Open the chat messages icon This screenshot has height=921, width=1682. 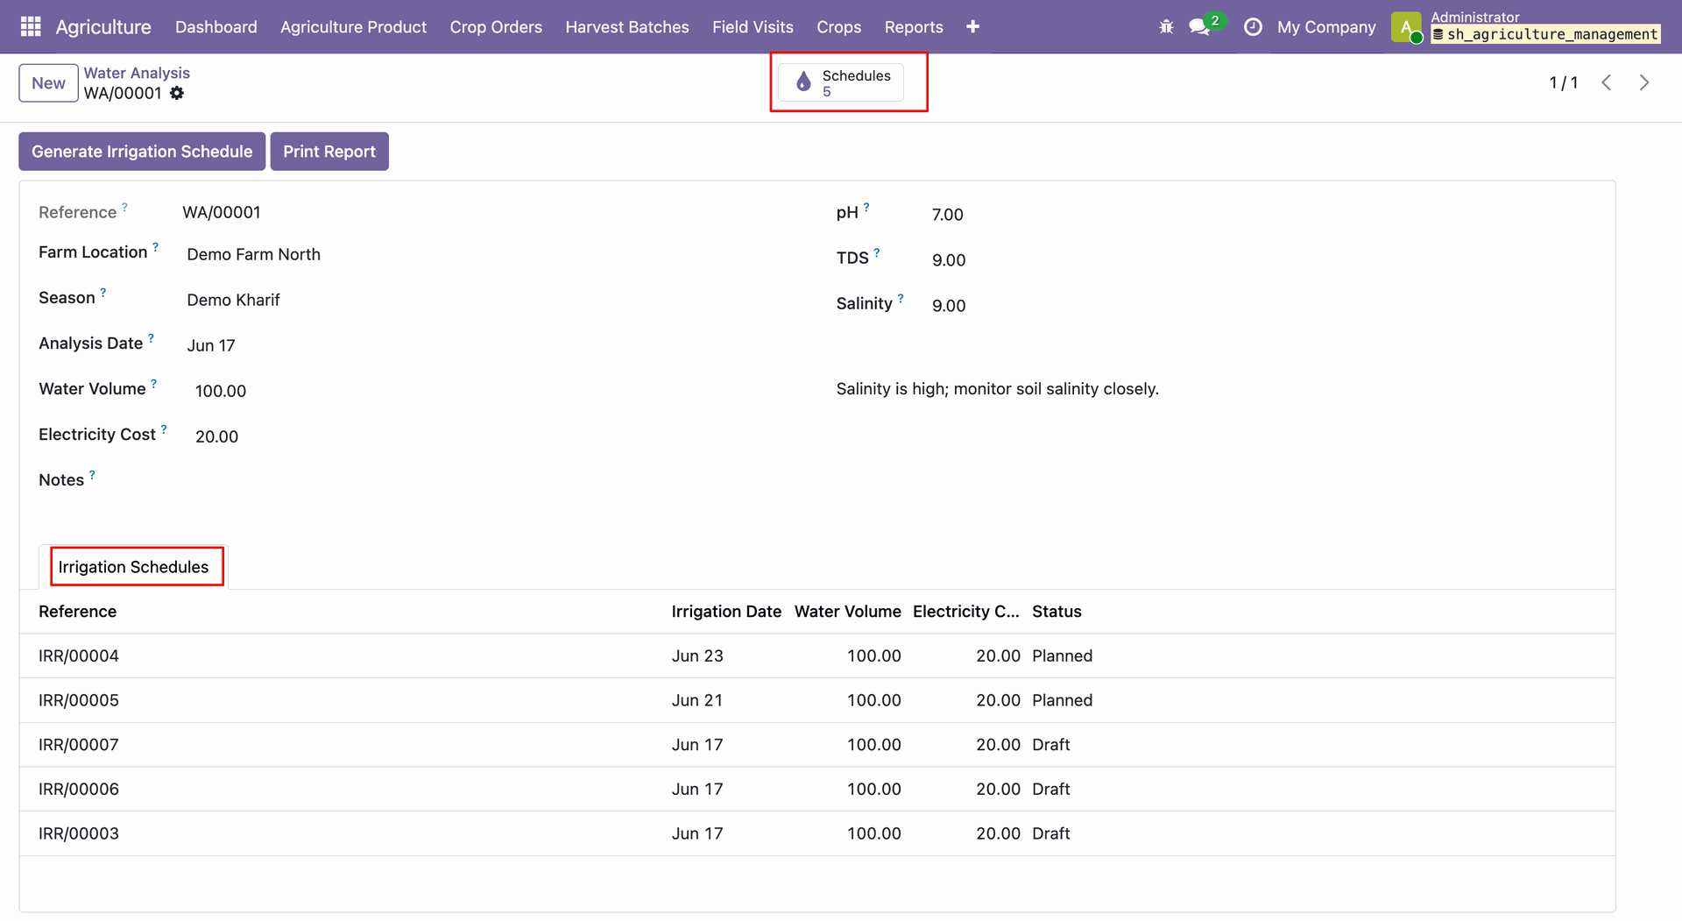[1199, 27]
